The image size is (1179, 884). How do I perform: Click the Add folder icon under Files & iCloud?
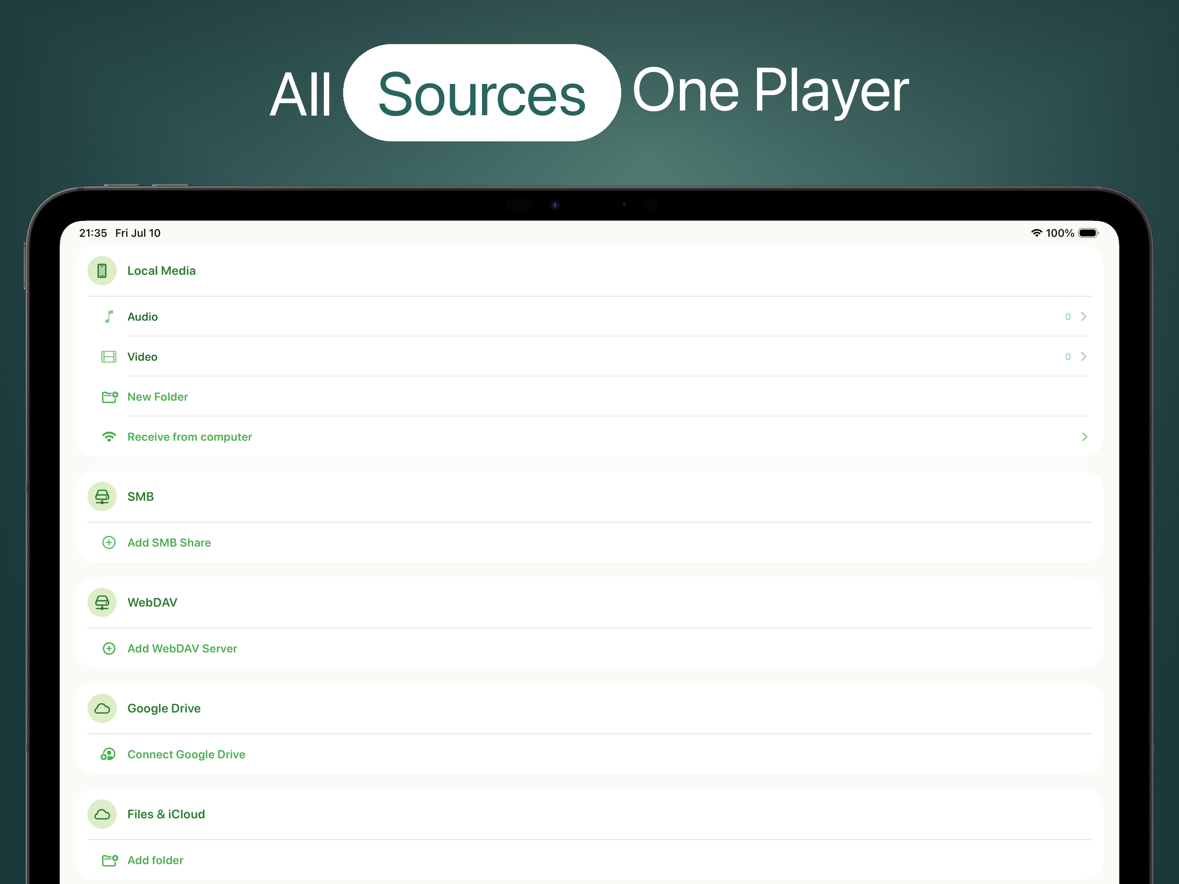coord(110,860)
